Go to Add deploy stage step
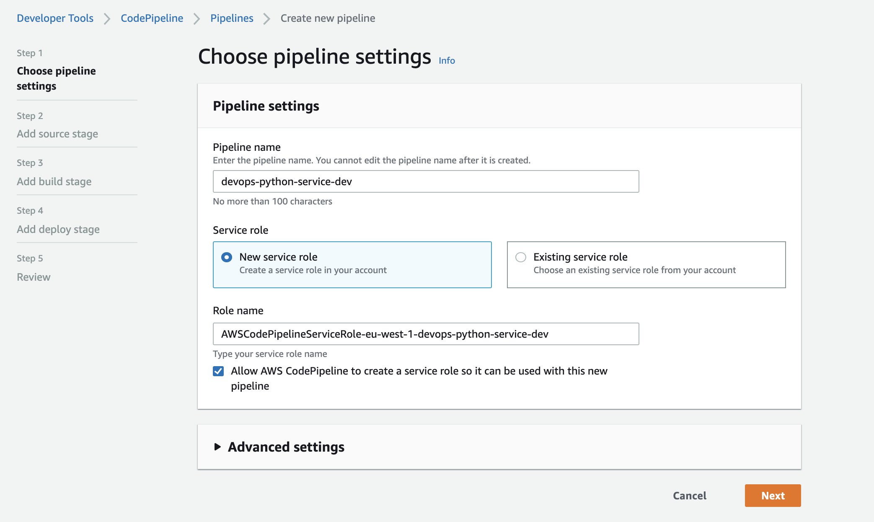The width and height of the screenshot is (874, 522). pos(58,230)
